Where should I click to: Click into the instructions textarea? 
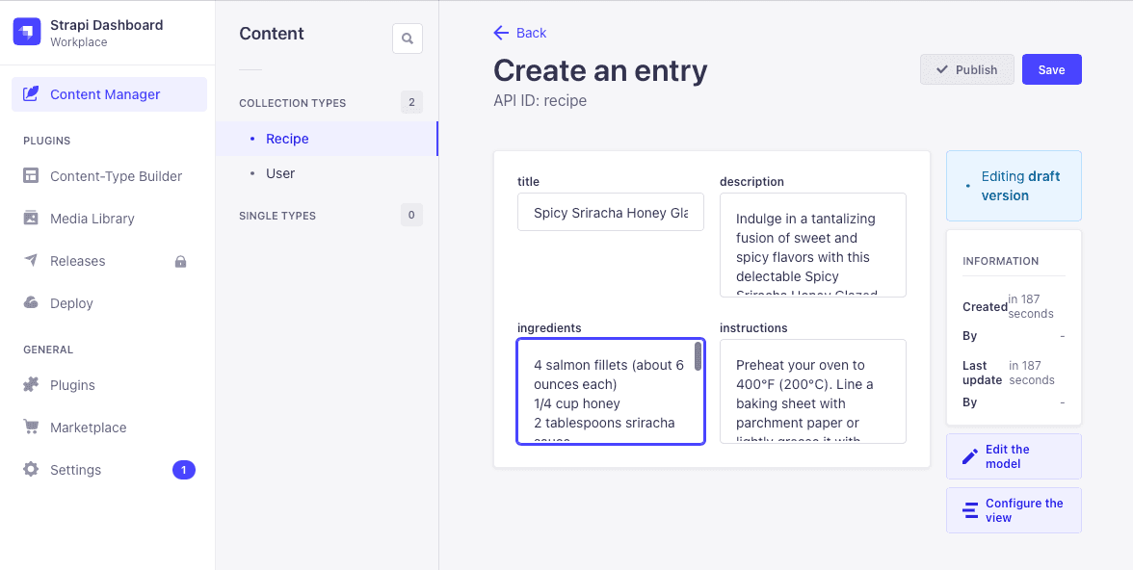[x=813, y=391]
